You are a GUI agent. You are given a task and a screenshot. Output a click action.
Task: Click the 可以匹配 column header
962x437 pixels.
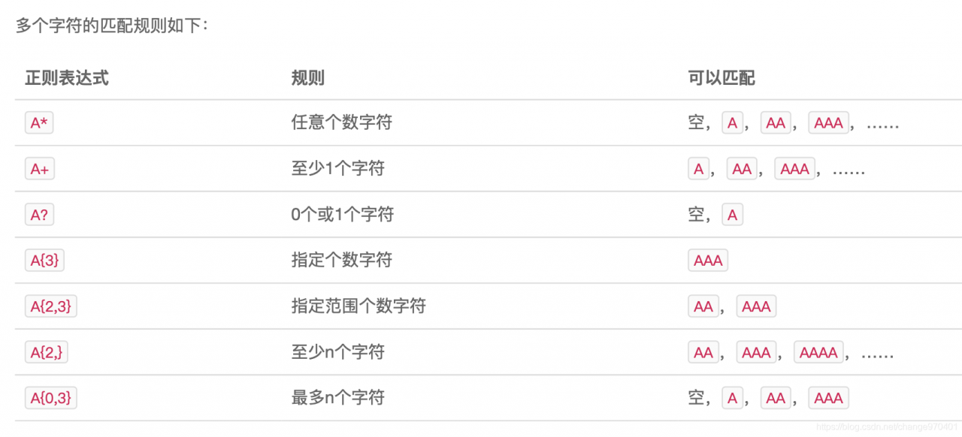[721, 77]
